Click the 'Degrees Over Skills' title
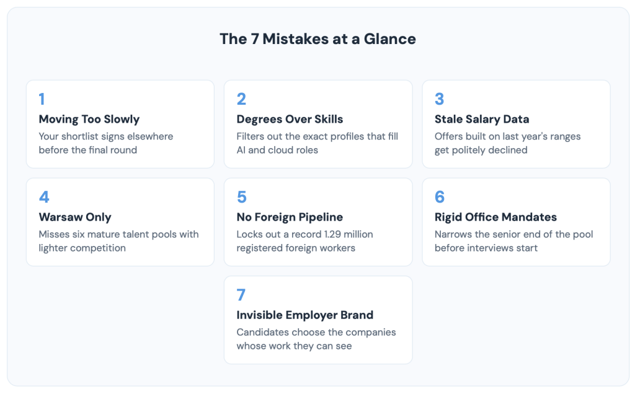The height and width of the screenshot is (394, 635). coord(290,120)
